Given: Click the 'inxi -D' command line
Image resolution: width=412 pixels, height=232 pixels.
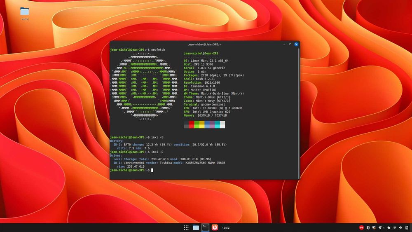Looking at the screenshot, I should tap(137, 152).
